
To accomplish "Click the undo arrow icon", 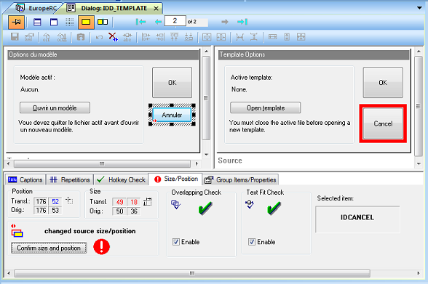I will pyautogui.click(x=99, y=37).
